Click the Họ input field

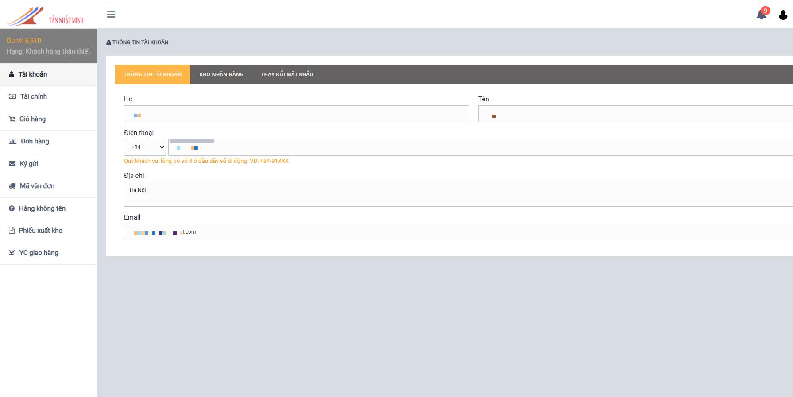(x=296, y=114)
